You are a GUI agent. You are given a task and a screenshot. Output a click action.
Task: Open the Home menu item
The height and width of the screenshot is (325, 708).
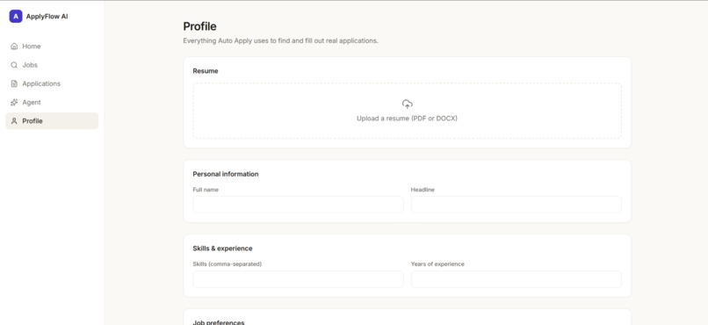point(52,46)
